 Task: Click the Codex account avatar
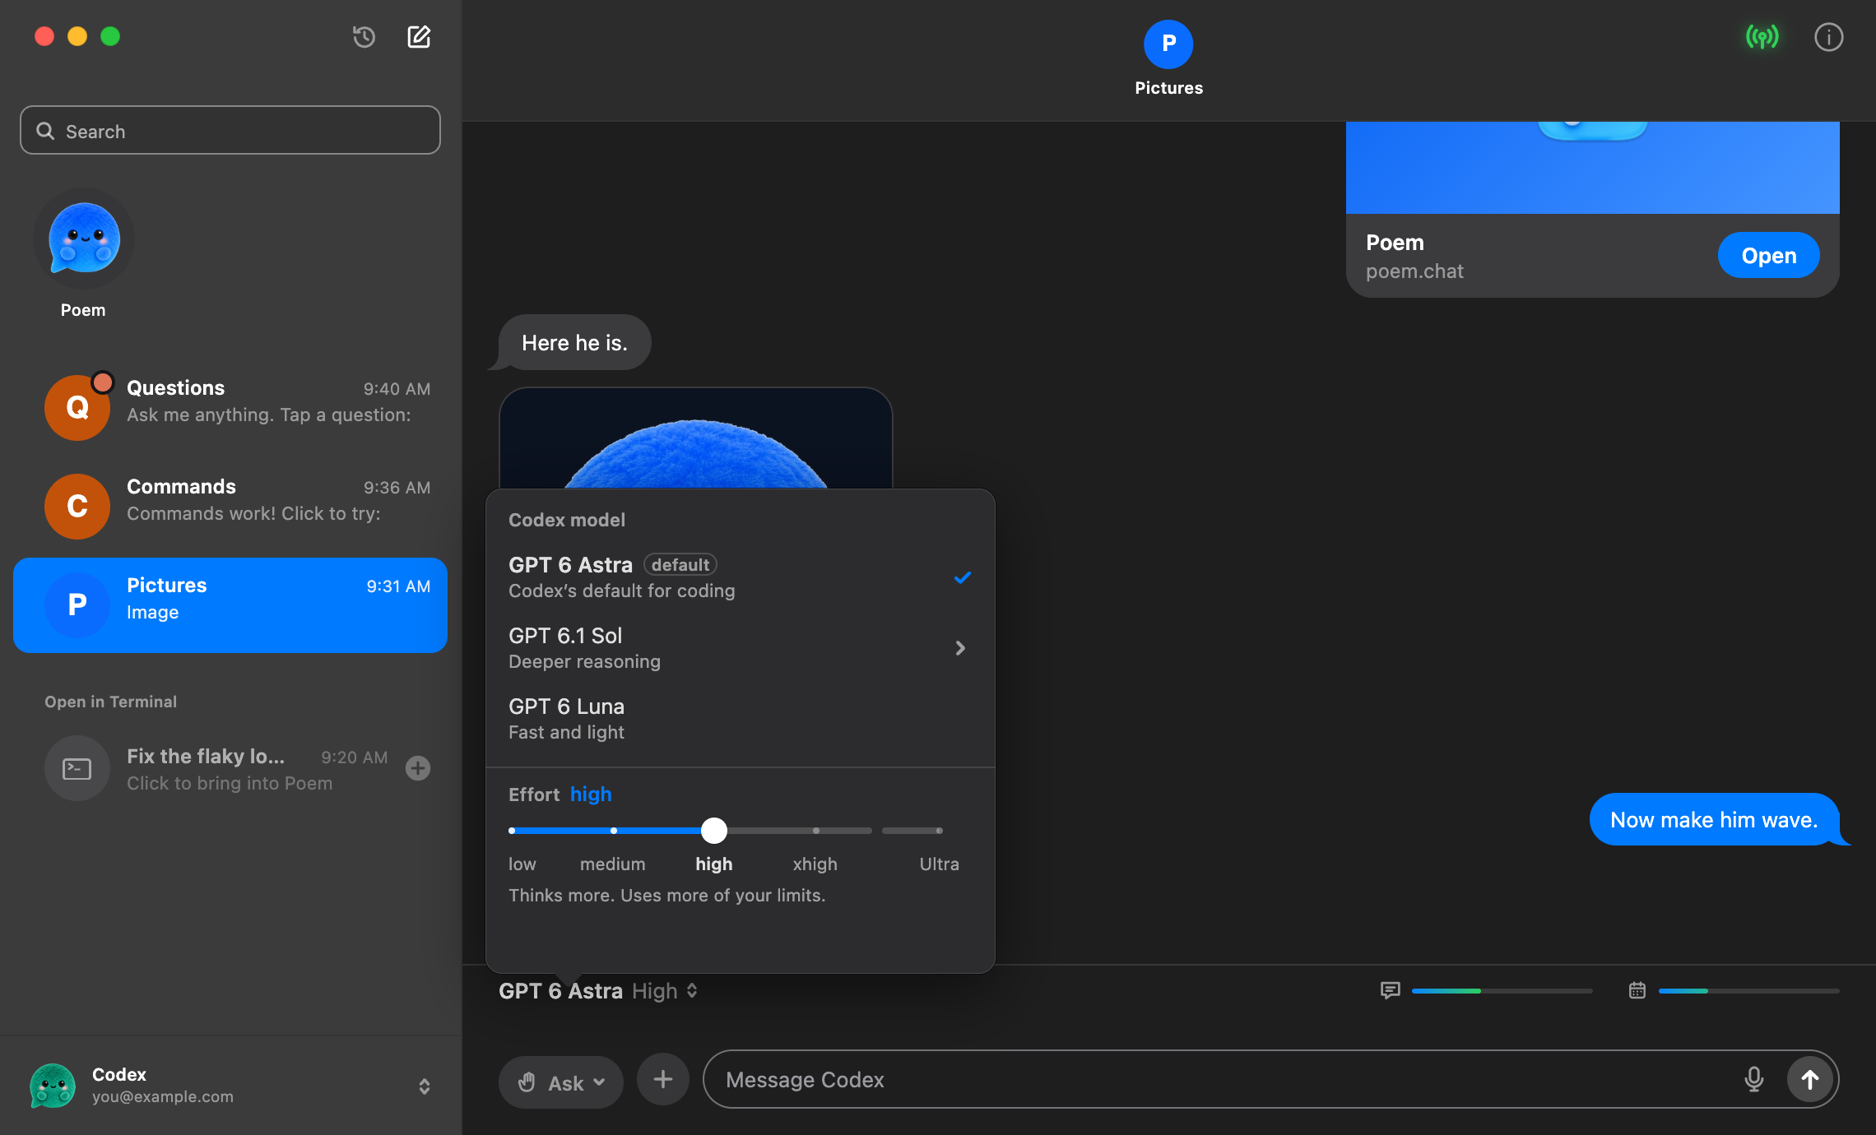click(x=53, y=1085)
